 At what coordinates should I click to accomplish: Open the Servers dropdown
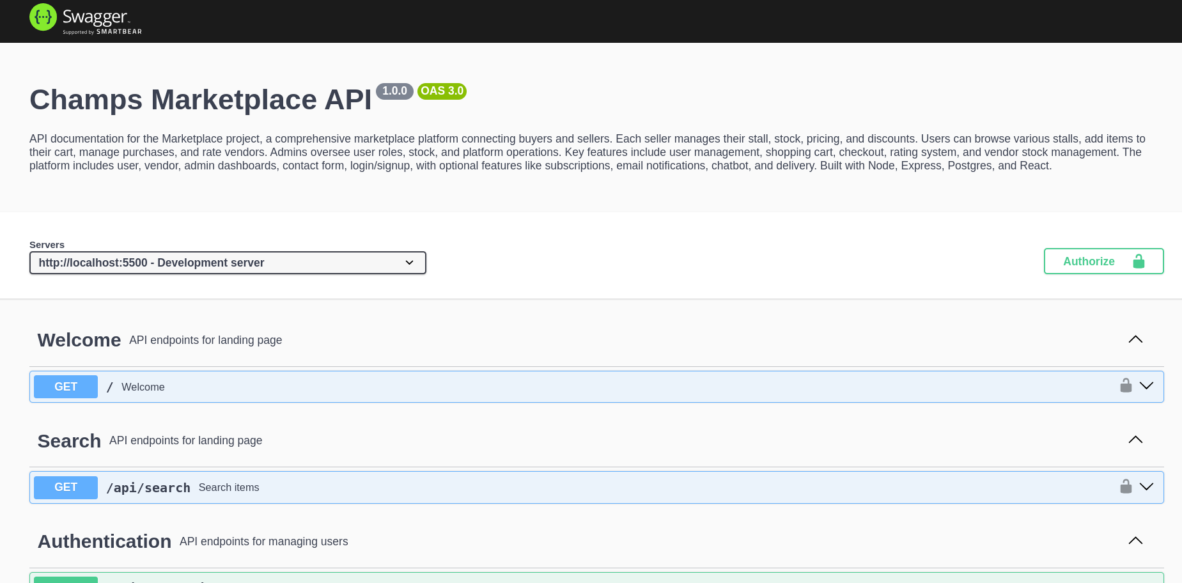click(x=228, y=263)
